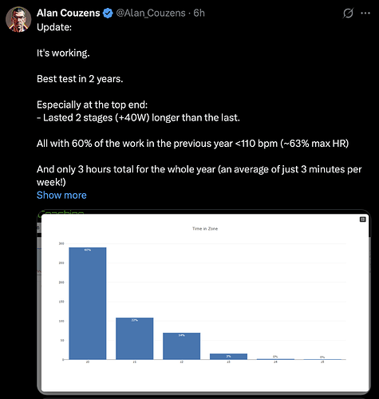
Task: Click the "It's working." line of the post
Action: click(63, 53)
